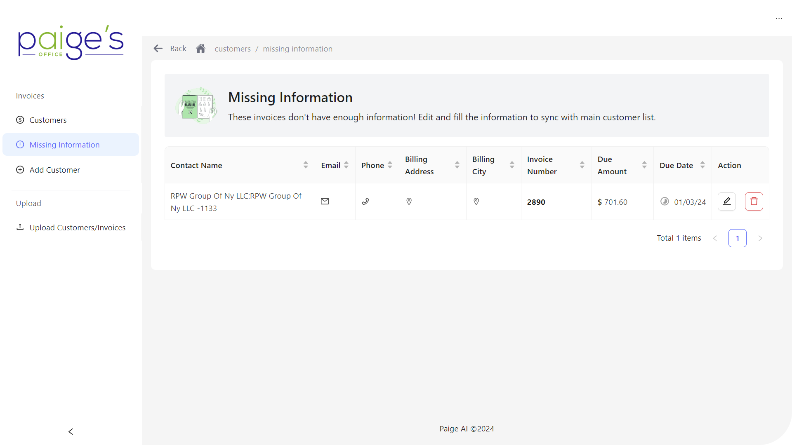Click the red trash delete icon
This screenshot has width=792, height=445.
pos(754,201)
